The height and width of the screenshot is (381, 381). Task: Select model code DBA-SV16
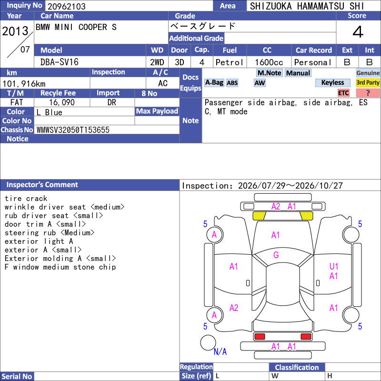click(x=59, y=62)
